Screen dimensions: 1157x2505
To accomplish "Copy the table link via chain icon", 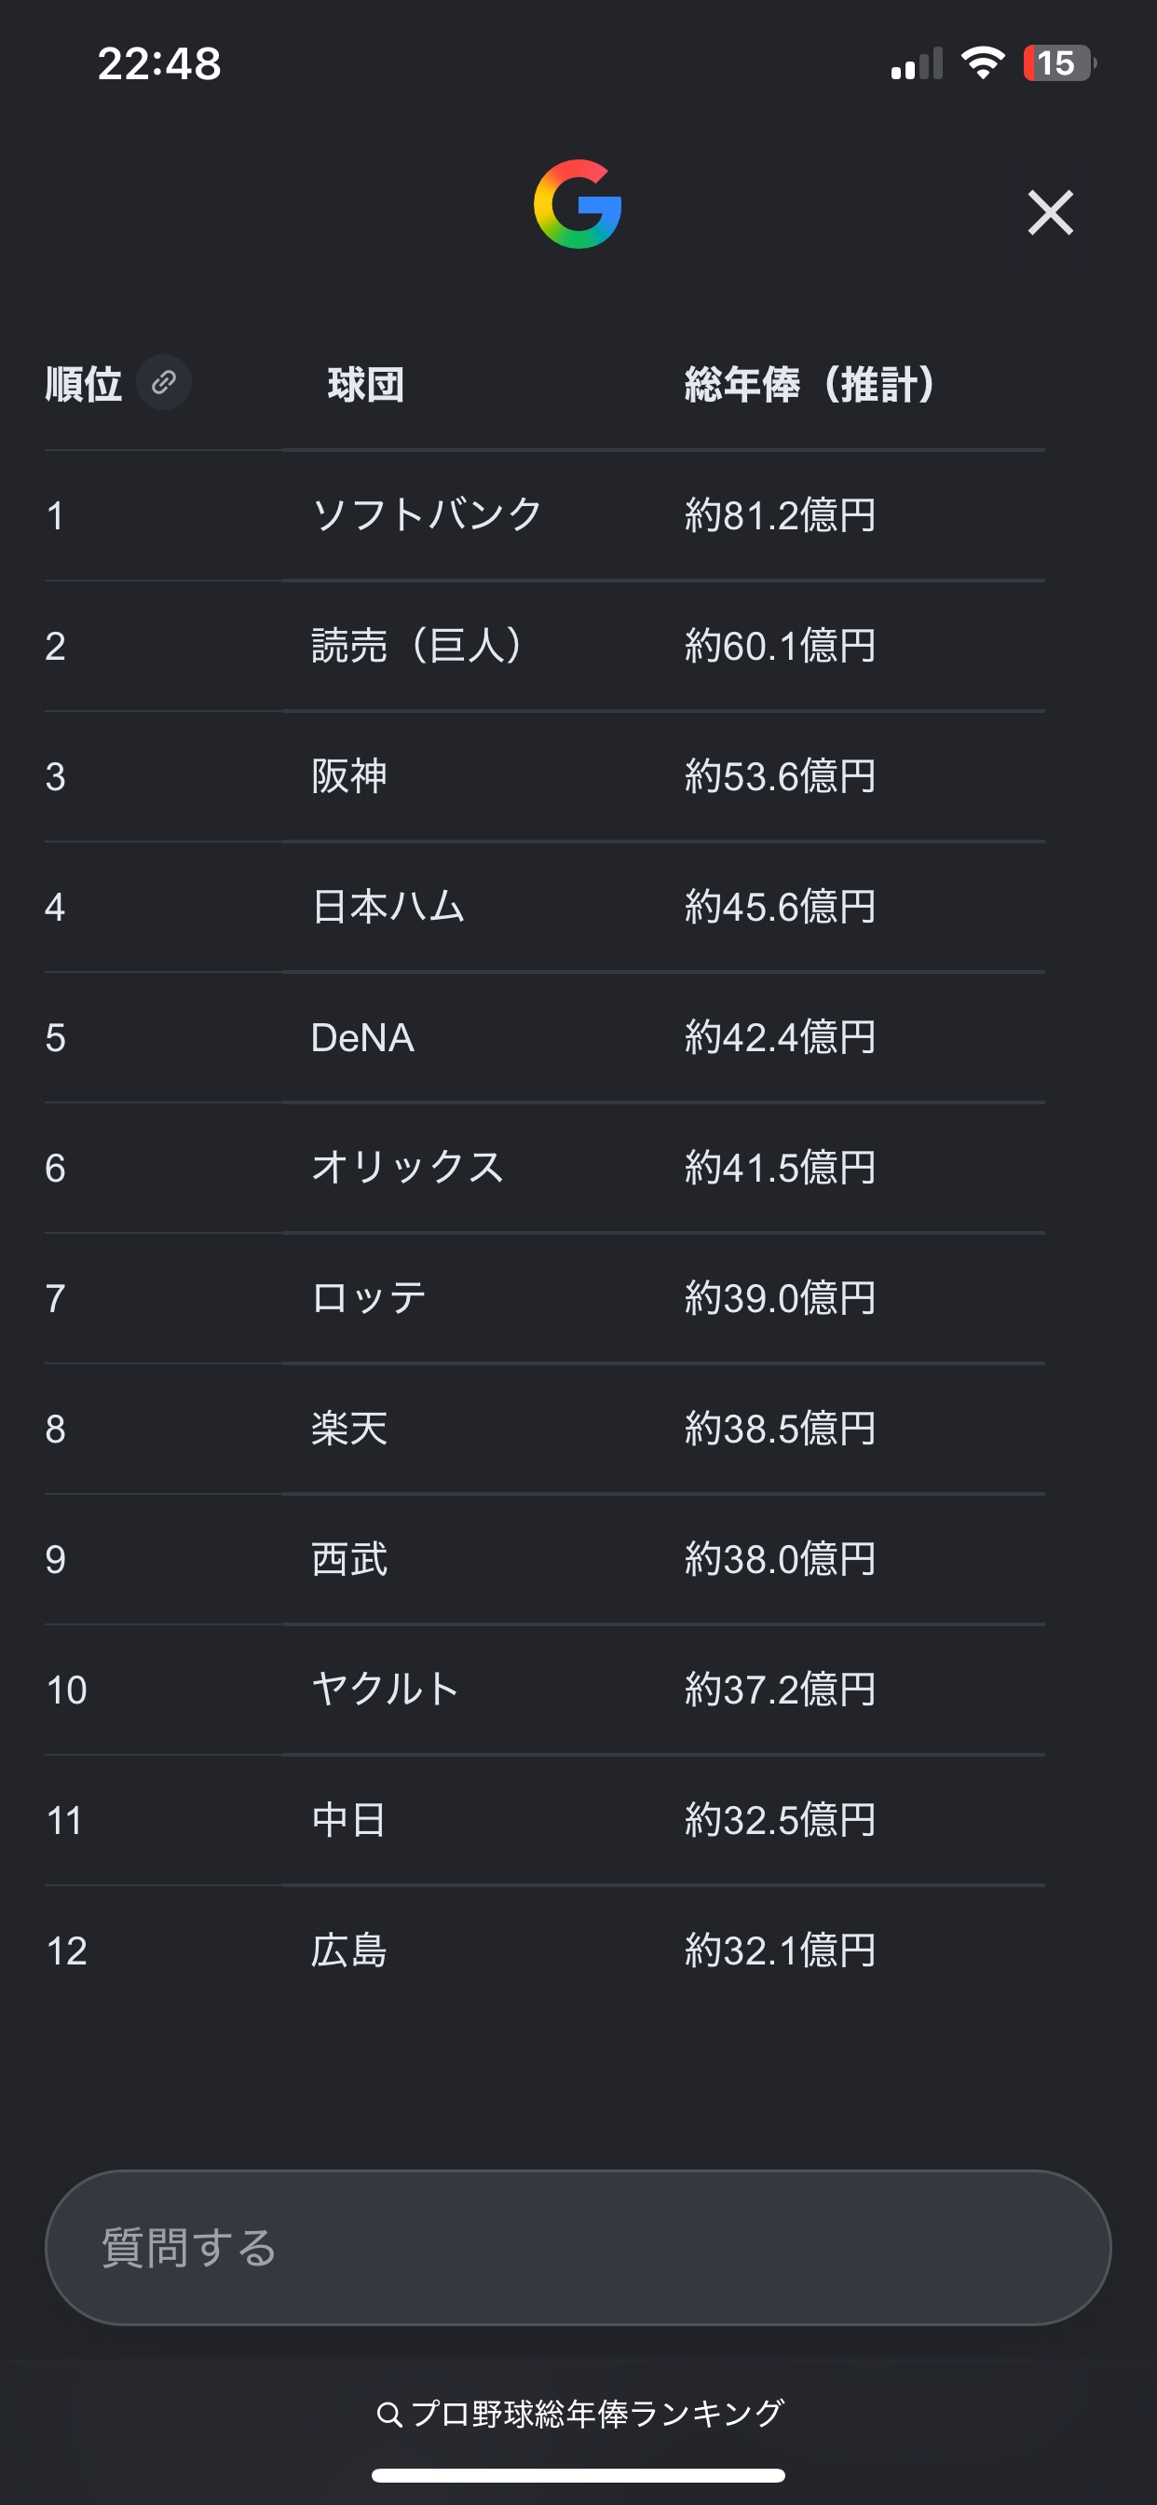I will pos(163,382).
